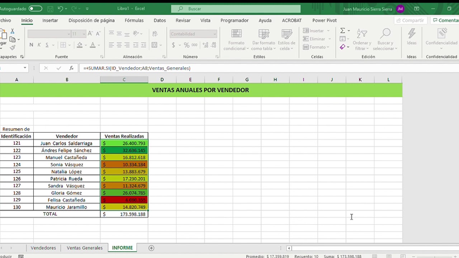
Task: Open the Vista tab
Action: click(x=205, y=20)
